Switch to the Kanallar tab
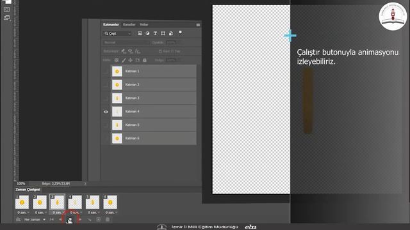410x230 pixels. point(129,24)
